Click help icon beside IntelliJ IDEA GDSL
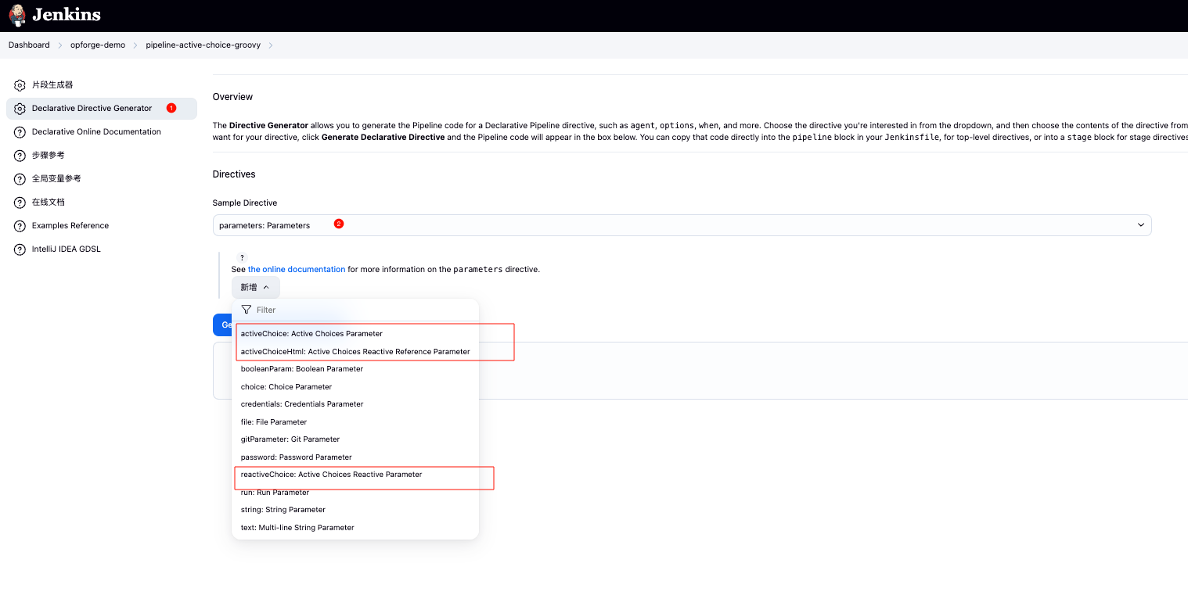Image resolution: width=1188 pixels, height=599 pixels. [20, 249]
